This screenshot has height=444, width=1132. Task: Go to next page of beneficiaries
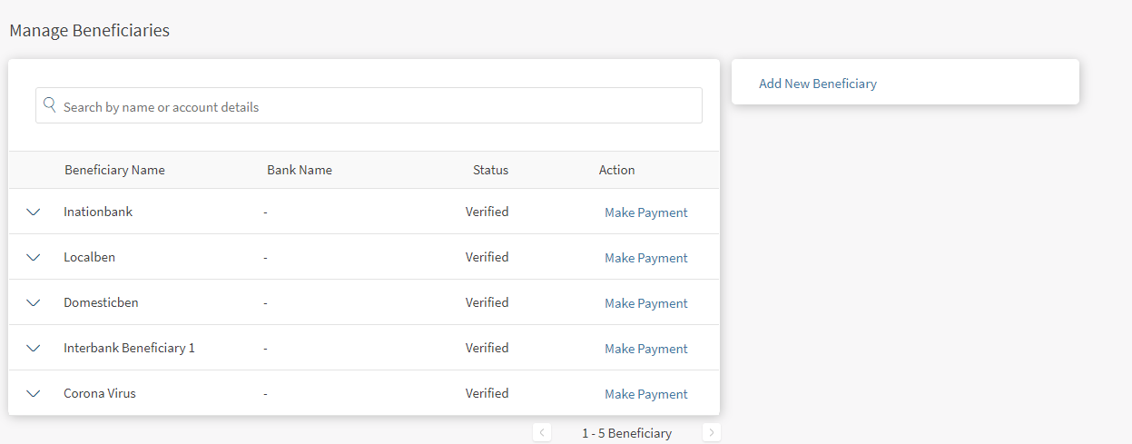pos(712,433)
